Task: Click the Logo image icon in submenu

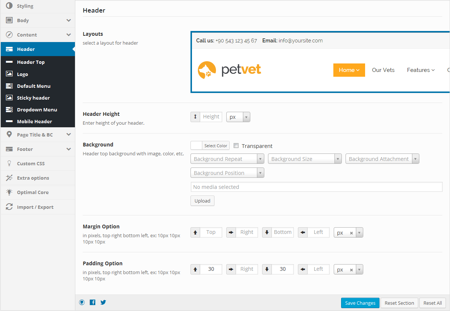Action: coord(9,74)
